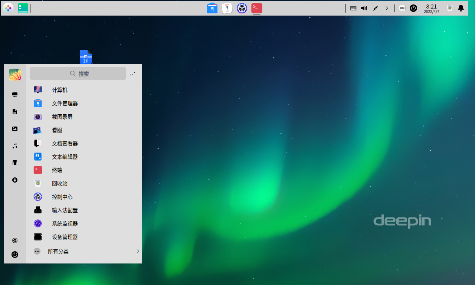Mute the volume via tray speaker icon
The width and height of the screenshot is (475, 285).
[x=363, y=8]
